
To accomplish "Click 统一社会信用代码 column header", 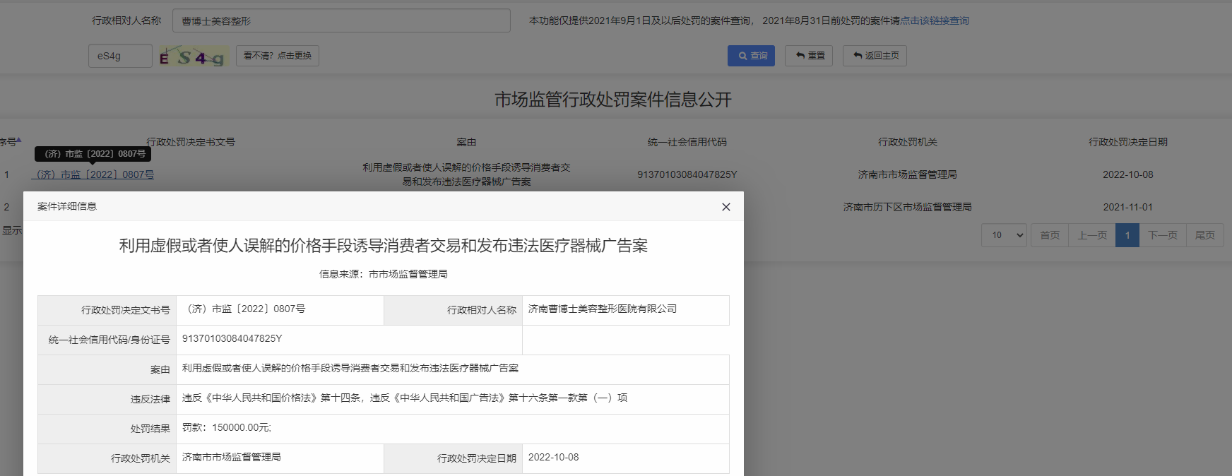I will pyautogui.click(x=687, y=142).
